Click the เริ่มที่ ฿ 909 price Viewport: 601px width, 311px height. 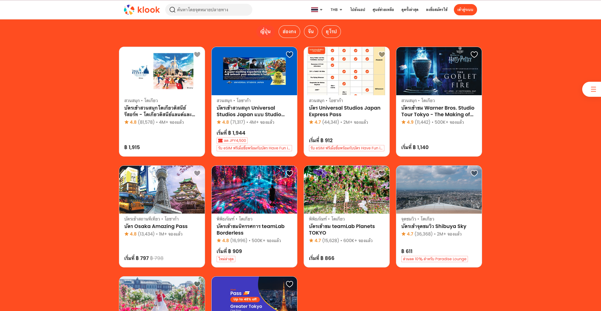click(229, 251)
